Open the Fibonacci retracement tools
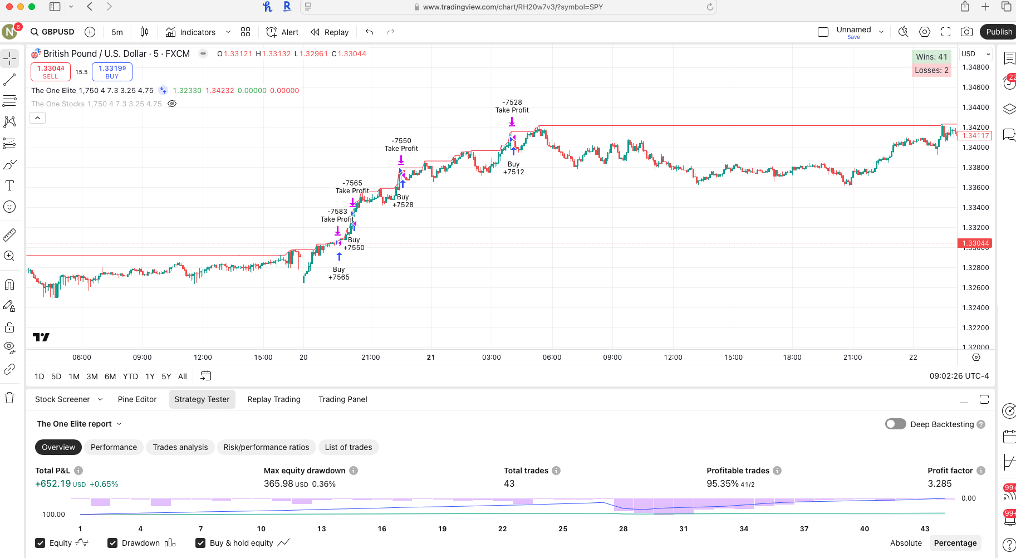1016x558 pixels. [9, 101]
